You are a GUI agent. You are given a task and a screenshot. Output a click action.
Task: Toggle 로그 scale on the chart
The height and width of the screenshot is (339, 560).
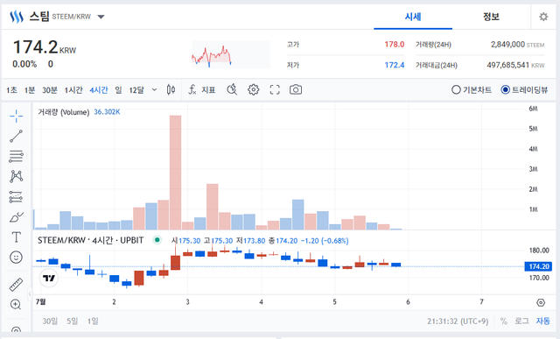(521, 321)
